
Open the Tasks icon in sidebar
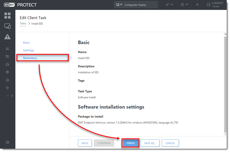coord(7,56)
